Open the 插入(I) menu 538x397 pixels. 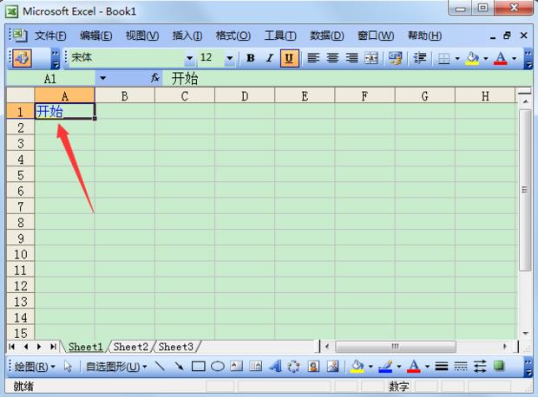tap(187, 36)
